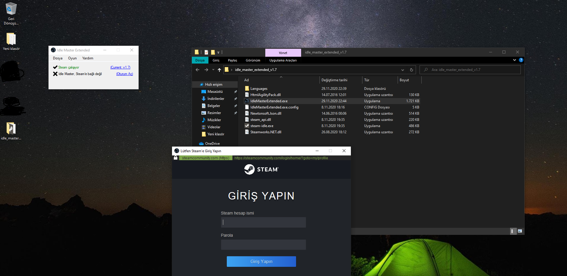This screenshot has height=276, width=567.
Task: Click the Steam logo in the login window
Action: [261, 169]
